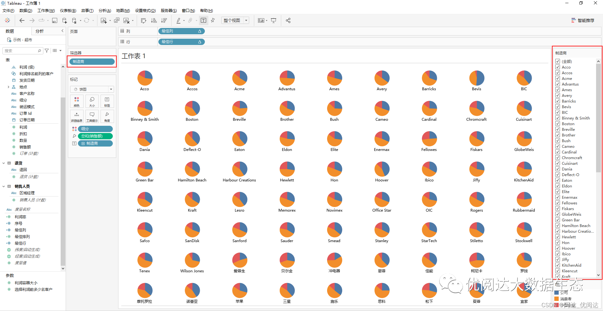Open the 整个视图 fit dropdown

pyautogui.click(x=235, y=20)
